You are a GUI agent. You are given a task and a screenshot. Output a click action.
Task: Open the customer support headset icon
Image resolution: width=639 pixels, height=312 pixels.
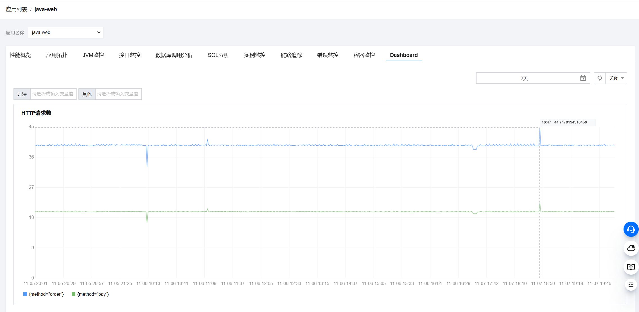(x=631, y=229)
